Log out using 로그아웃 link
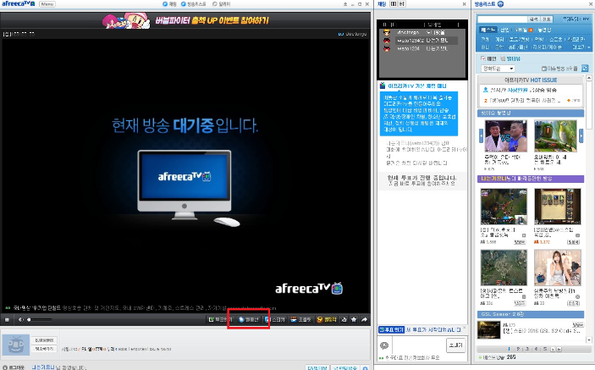Image resolution: width=595 pixels, height=370 pixels. (14, 367)
